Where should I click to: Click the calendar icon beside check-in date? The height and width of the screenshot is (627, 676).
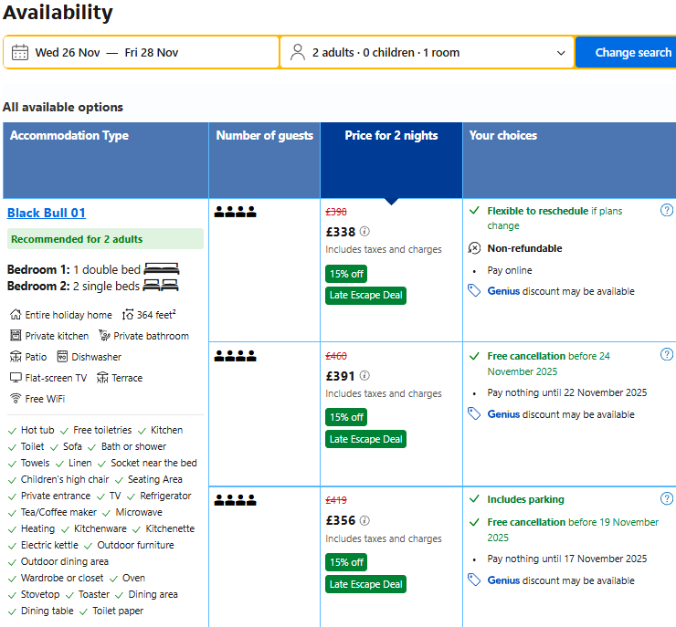coord(20,53)
